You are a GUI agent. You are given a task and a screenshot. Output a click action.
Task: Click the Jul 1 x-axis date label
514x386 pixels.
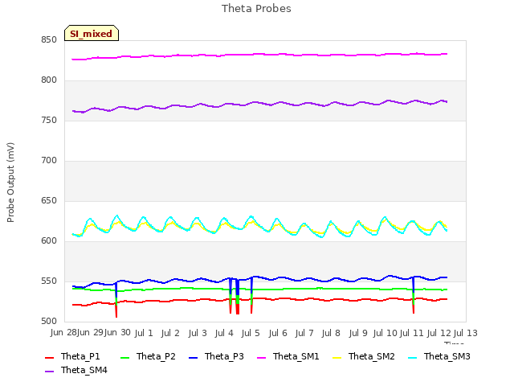(144, 333)
